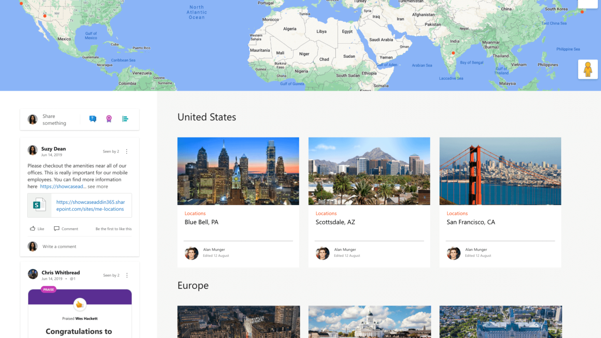Open the showcaseaddin365 me-locations link
The height and width of the screenshot is (338, 601).
pyautogui.click(x=90, y=206)
